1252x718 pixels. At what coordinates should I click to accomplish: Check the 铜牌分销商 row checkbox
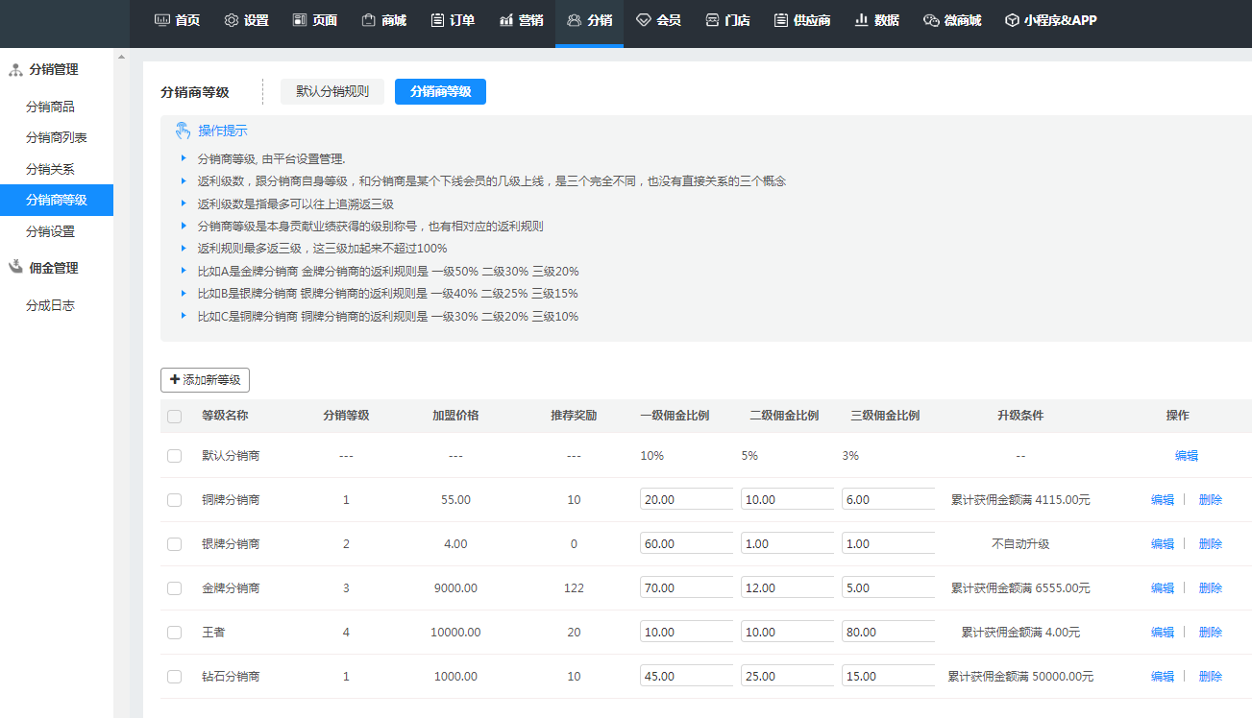[174, 500]
